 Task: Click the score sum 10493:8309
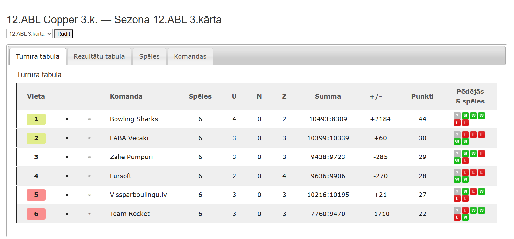point(328,119)
